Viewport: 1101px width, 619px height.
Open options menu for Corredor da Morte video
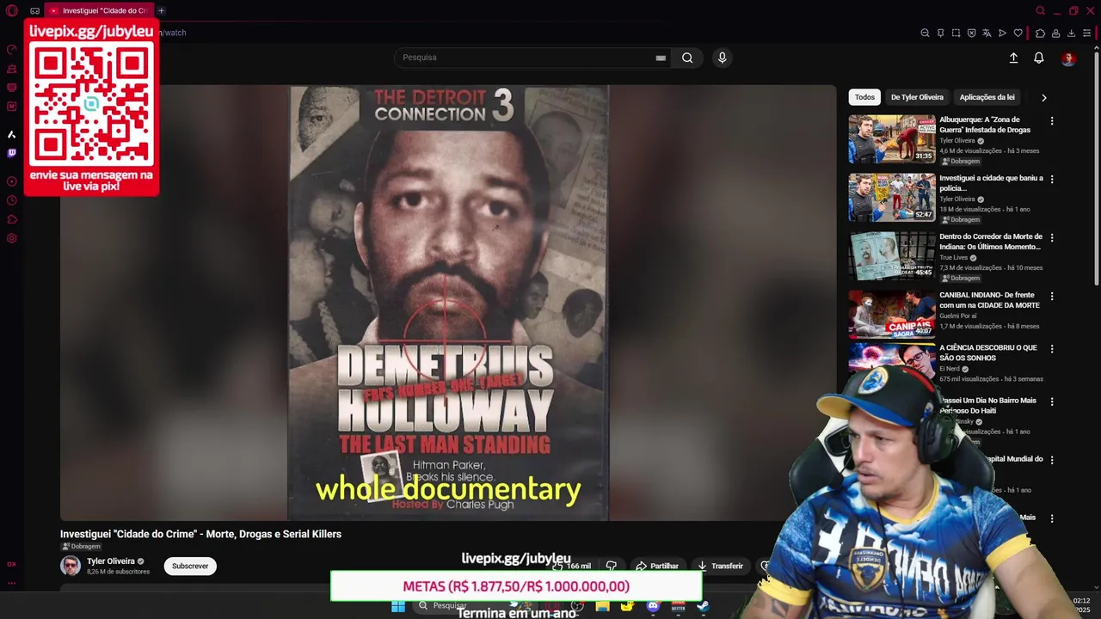tap(1052, 238)
